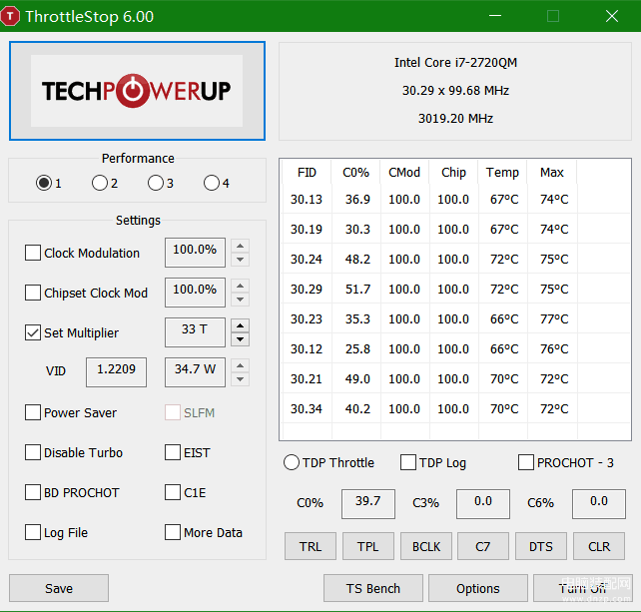641x612 pixels.
Task: Open the TRL turbo ratio limits button
Action: pos(311,546)
